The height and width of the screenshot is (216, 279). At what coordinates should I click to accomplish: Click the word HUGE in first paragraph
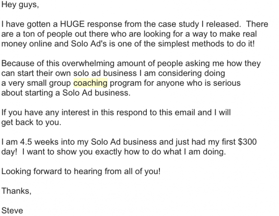coord(72,24)
